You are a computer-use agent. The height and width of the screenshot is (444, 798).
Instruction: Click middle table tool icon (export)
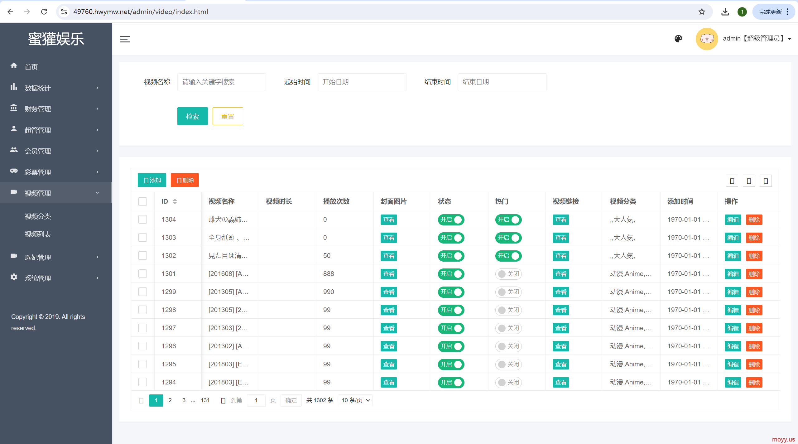749,181
